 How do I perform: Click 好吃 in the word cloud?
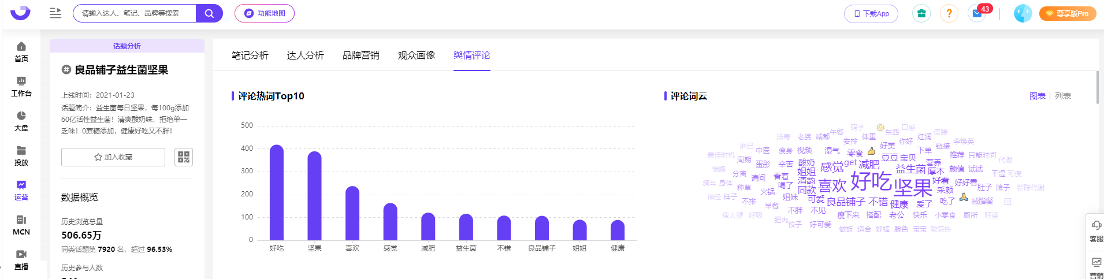[871, 181]
